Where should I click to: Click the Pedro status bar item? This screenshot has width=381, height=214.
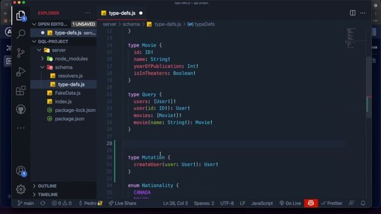coord(90,203)
